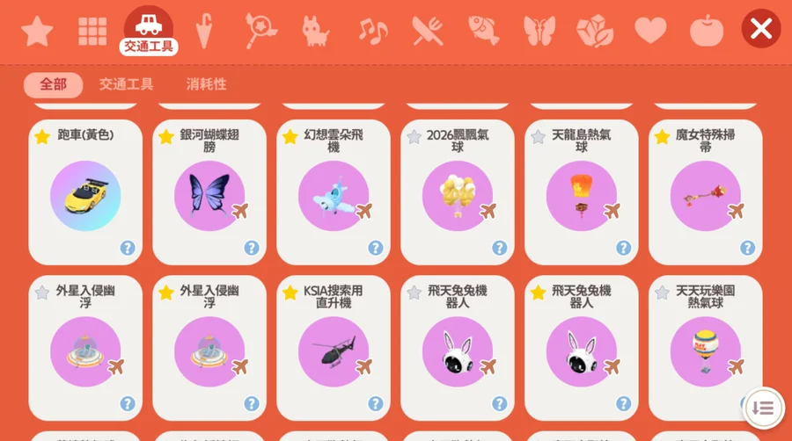The height and width of the screenshot is (441, 792).
Task: Switch to the 交通工具 sub-tab
Action: pyautogui.click(x=126, y=84)
